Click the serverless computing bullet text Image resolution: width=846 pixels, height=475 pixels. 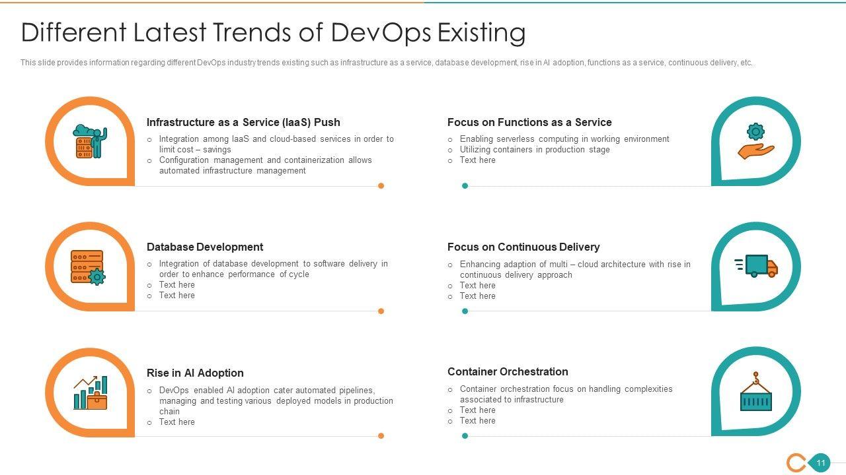tap(564, 139)
